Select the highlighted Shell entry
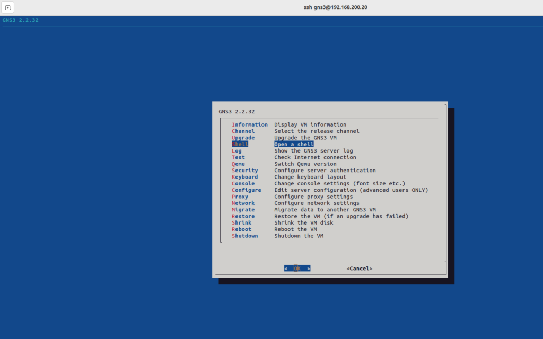Viewport: 543px width, 339px height. [240, 145]
